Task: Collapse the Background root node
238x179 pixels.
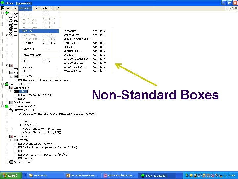Action: coord(2,13)
